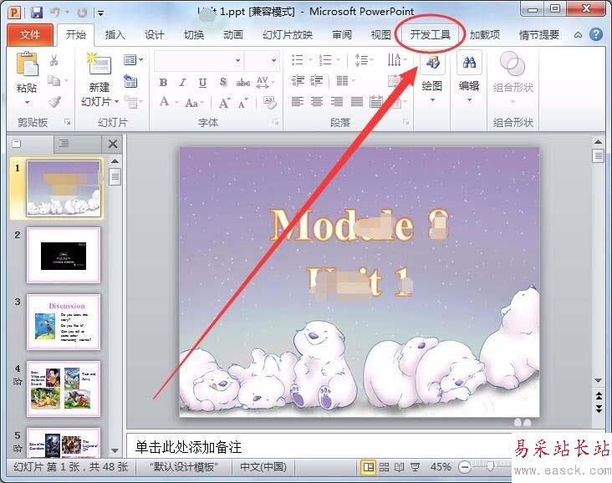
Task: Click 中文(中国) language in status bar
Action: (x=263, y=467)
